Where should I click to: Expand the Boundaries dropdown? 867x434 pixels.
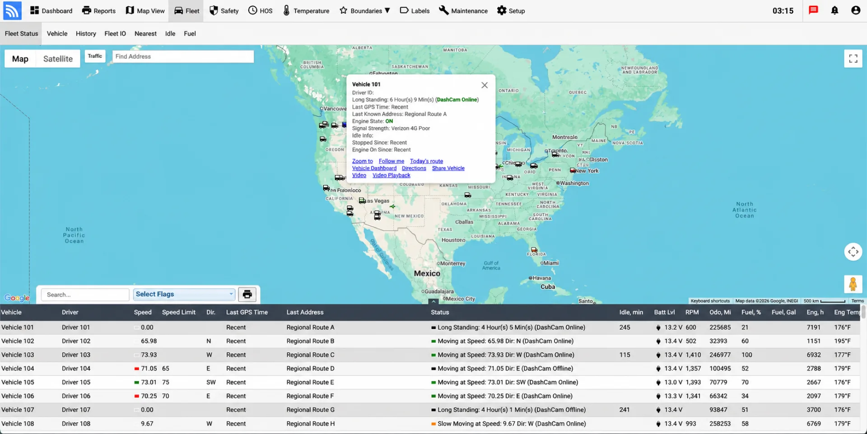pos(364,11)
